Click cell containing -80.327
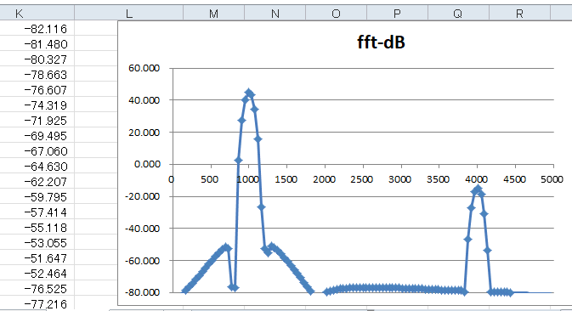The width and height of the screenshot is (572, 311). (x=37, y=59)
